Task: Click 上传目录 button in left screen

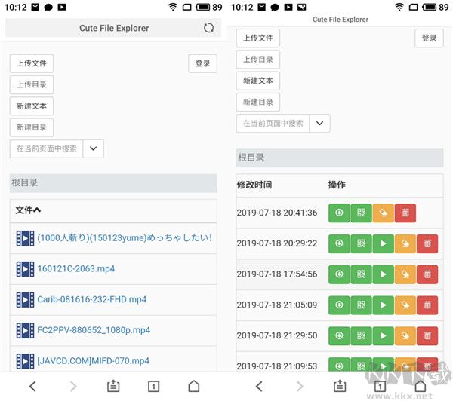Action: tap(32, 85)
